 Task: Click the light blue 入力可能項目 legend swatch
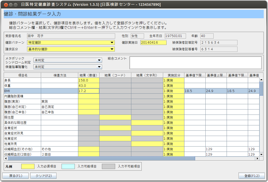68,166
